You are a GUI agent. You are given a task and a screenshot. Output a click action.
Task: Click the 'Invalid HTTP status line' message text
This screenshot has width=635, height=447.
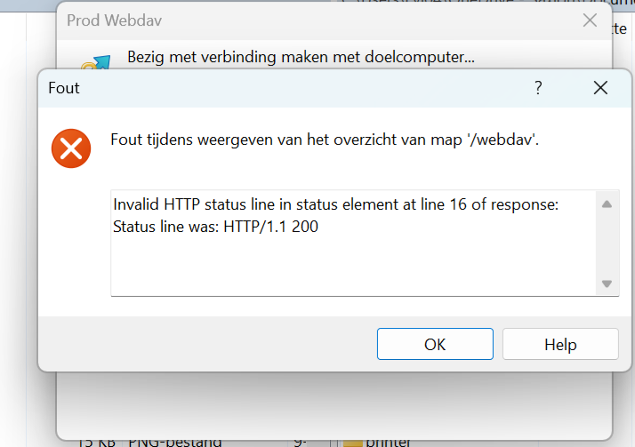pos(335,205)
